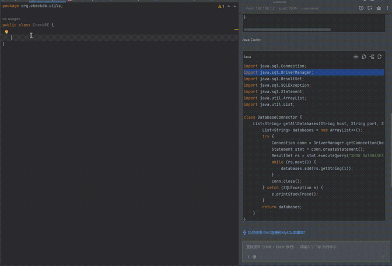Click the suggested JDBC MySQL question link
This screenshot has height=266, width=392.
[x=276, y=233]
